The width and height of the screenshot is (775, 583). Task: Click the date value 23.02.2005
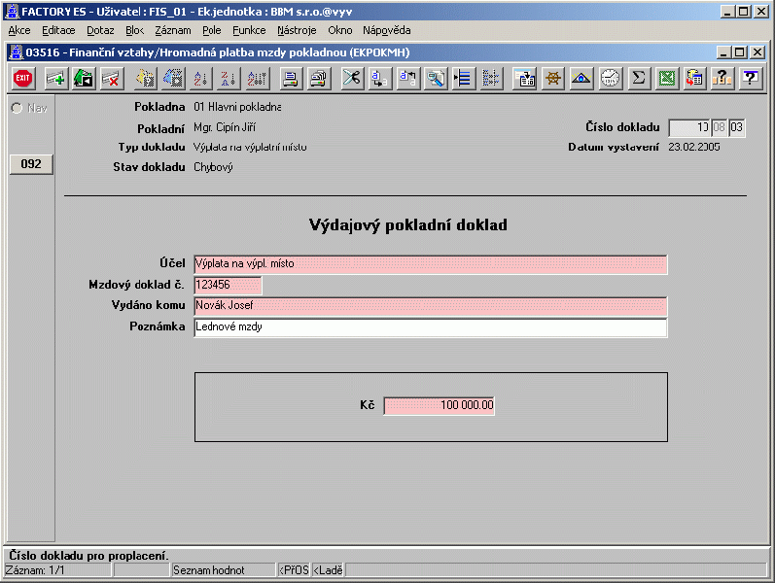coord(694,147)
